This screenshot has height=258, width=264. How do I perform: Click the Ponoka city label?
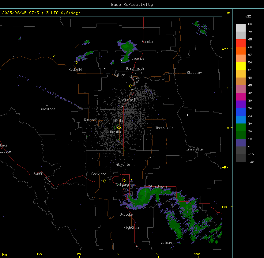click(x=147, y=42)
